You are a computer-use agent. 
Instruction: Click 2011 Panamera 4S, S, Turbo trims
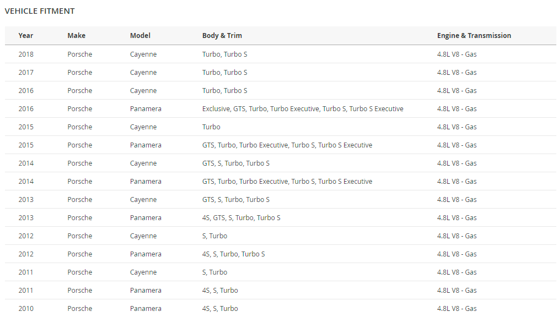[x=220, y=291]
